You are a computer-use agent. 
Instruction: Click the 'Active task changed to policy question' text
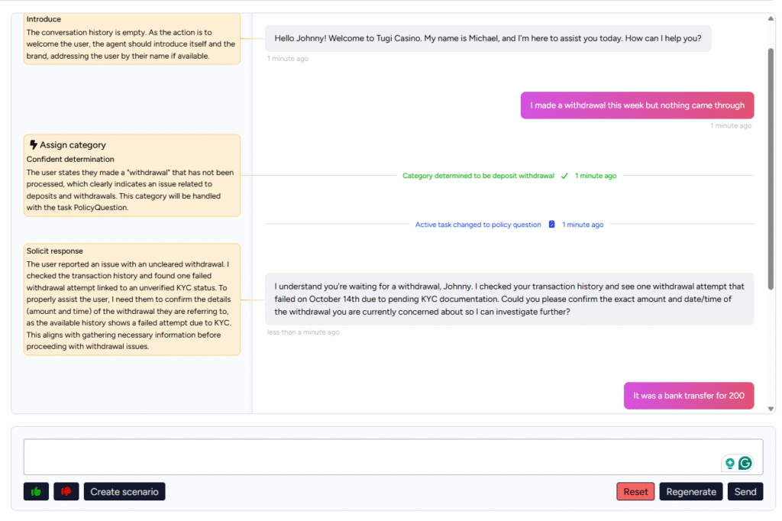point(478,225)
